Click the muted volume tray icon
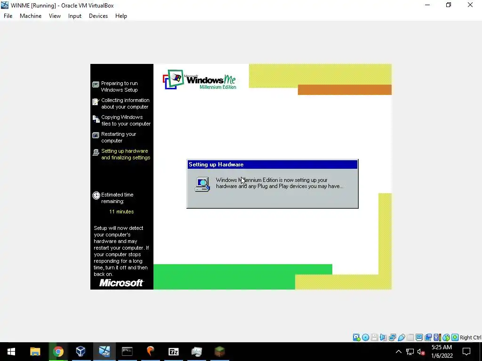Viewport: 482px width, 361px height. click(x=421, y=352)
